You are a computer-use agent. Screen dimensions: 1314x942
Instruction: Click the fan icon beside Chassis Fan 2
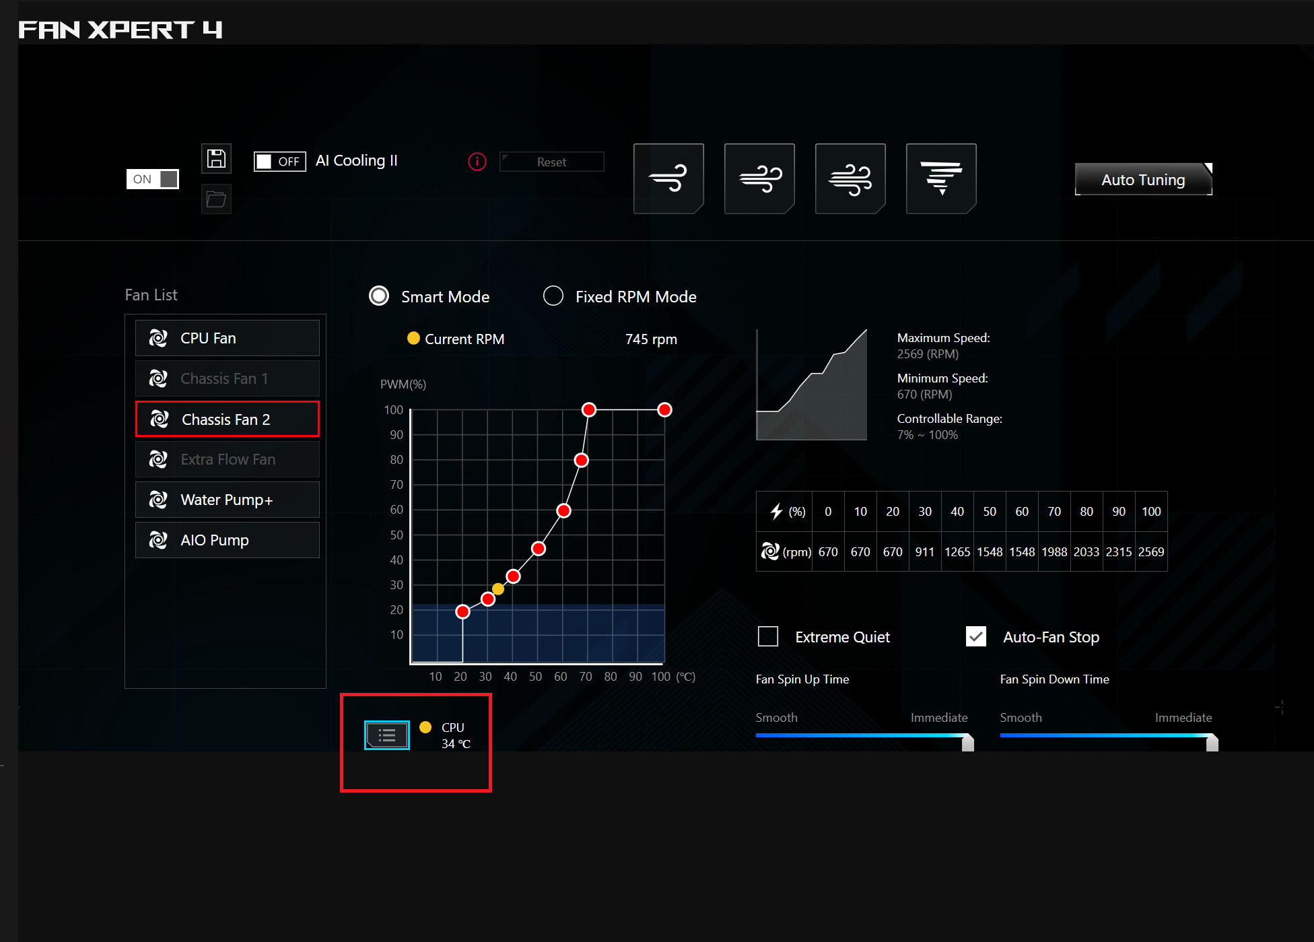[x=160, y=419]
